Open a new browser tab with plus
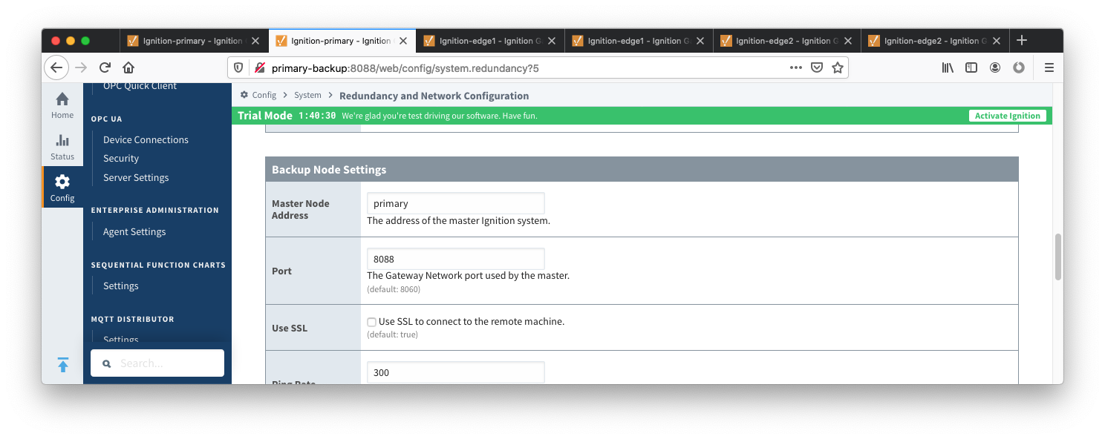Screen dimensions: 1105x439 1022,40
